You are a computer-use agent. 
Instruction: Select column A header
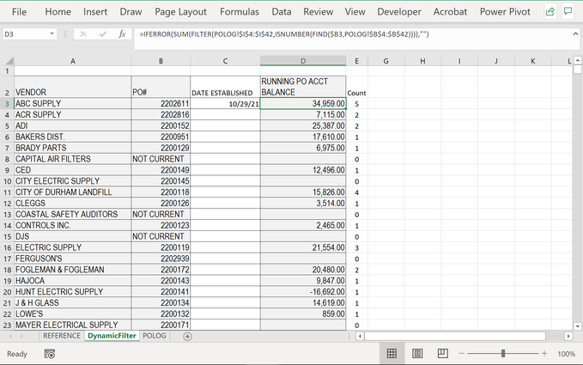[72, 61]
